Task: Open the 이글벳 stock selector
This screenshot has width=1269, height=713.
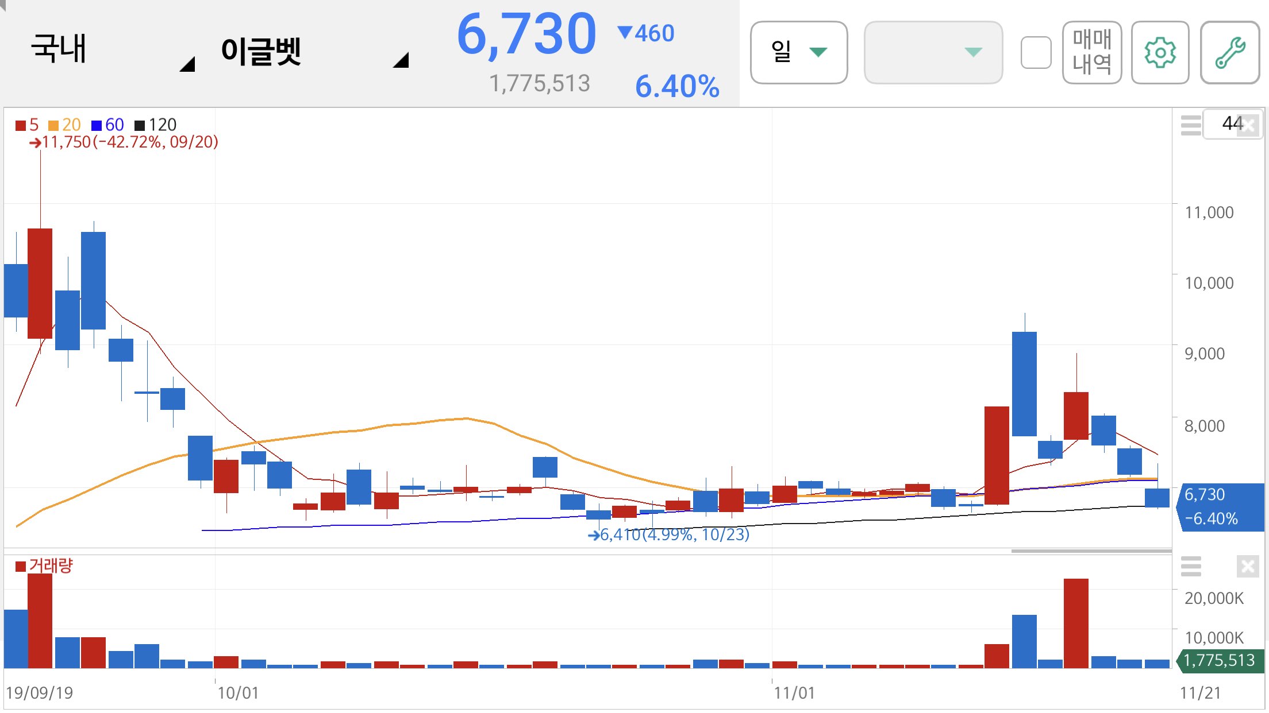Action: coord(314,51)
